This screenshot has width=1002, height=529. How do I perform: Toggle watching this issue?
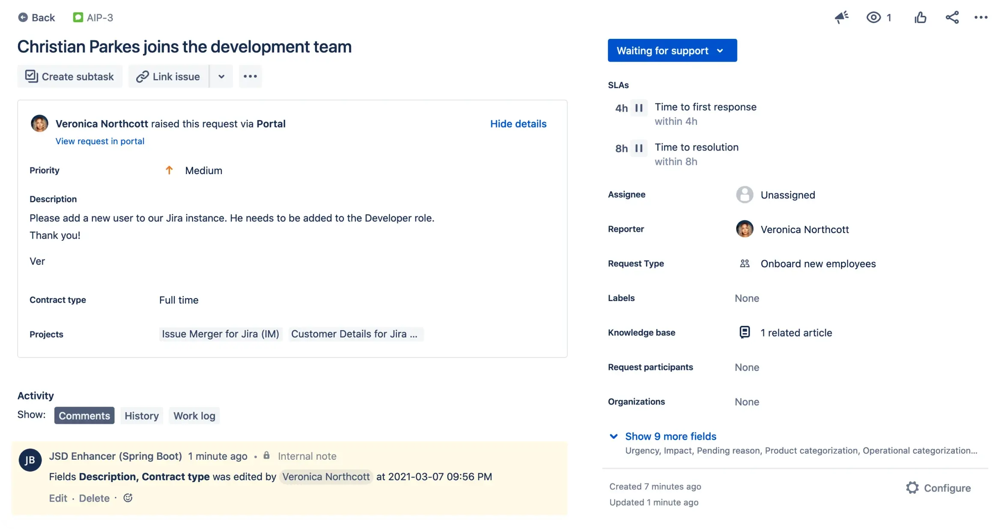tap(872, 17)
